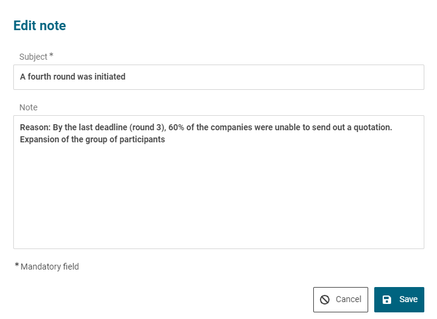Screen dimensions: 437x319
Task: Cancel editing the note
Action: tap(340, 300)
